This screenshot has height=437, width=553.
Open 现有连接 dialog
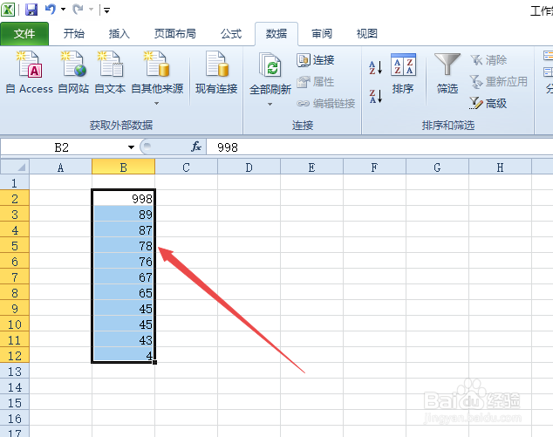coord(216,72)
